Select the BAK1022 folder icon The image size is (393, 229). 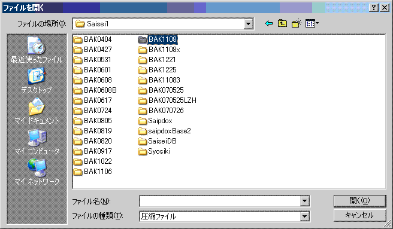(x=78, y=161)
